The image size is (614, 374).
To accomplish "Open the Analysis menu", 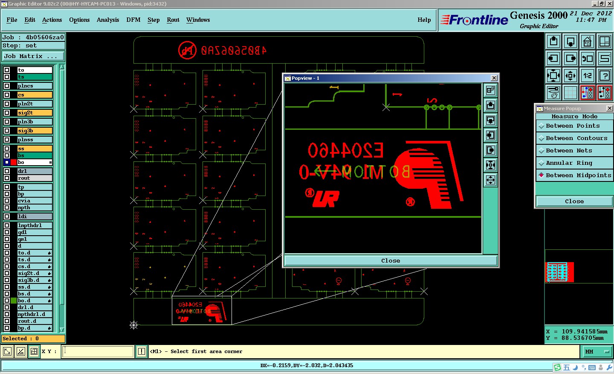I will tap(108, 20).
